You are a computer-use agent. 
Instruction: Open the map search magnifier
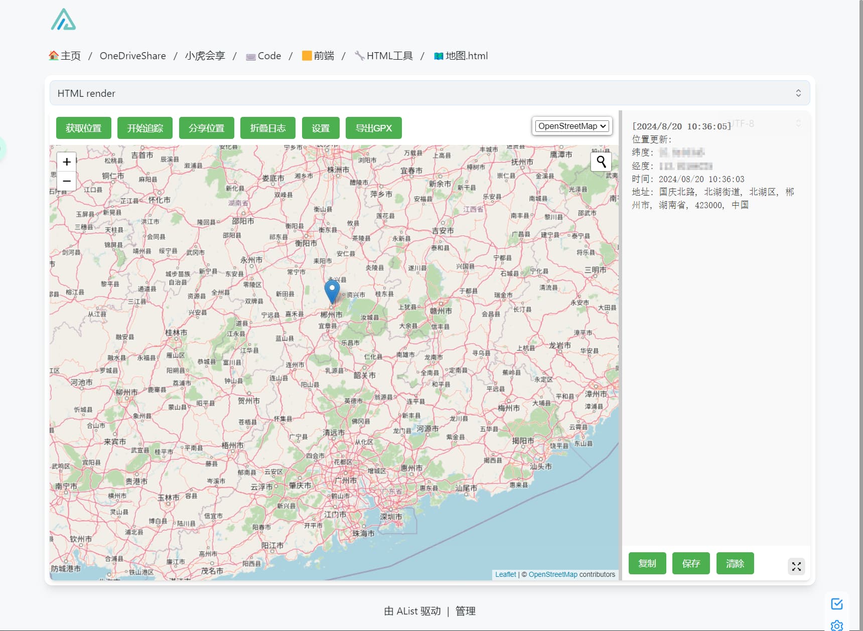coord(601,162)
